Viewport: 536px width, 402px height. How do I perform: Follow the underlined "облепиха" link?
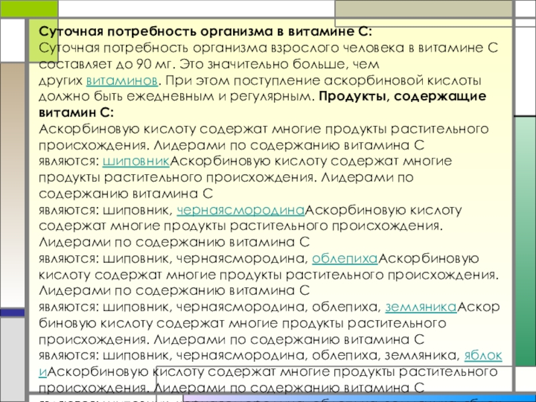click(x=345, y=259)
